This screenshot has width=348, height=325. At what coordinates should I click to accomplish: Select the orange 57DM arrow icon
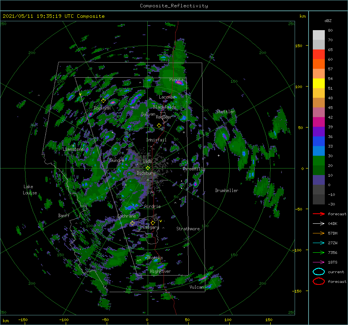tap(319, 233)
